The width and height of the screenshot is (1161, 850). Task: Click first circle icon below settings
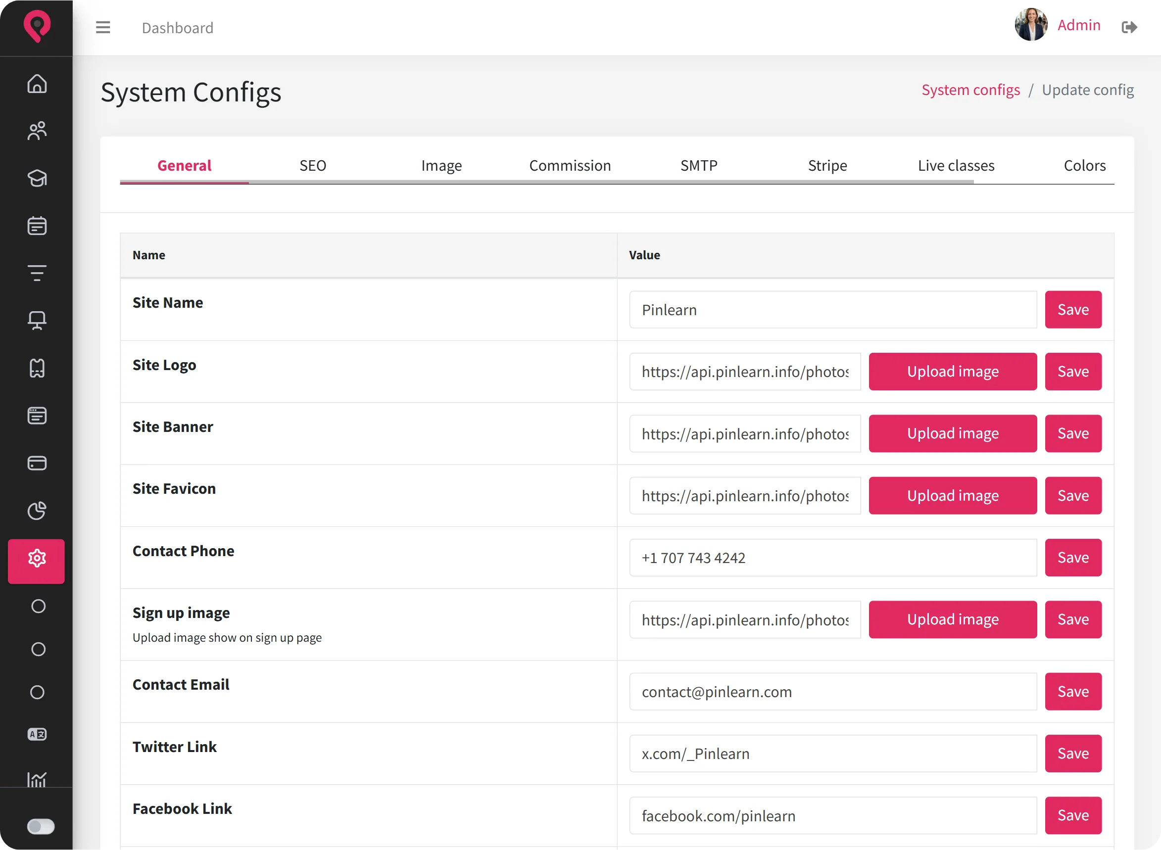(38, 607)
